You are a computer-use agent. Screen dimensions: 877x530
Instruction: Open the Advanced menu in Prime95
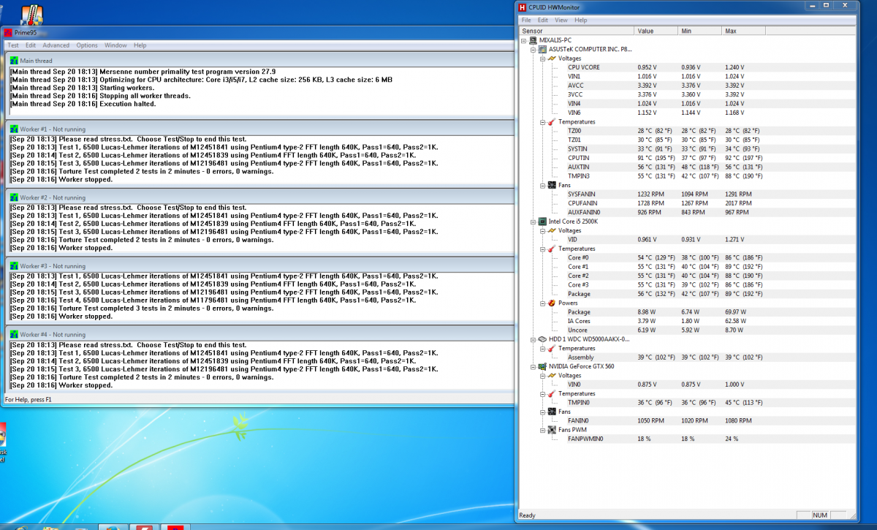56,45
